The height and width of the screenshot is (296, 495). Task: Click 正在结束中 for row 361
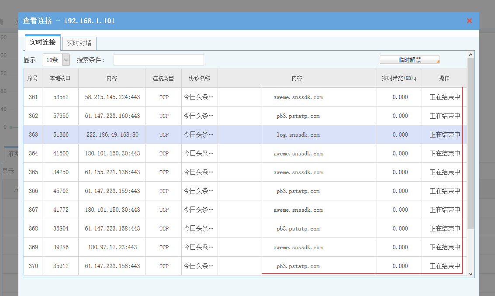[444, 97]
